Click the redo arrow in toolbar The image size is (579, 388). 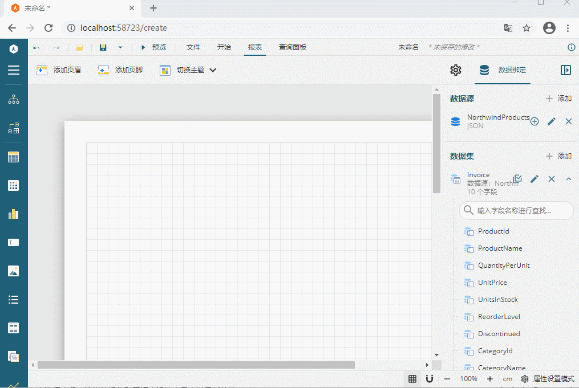[x=56, y=47]
